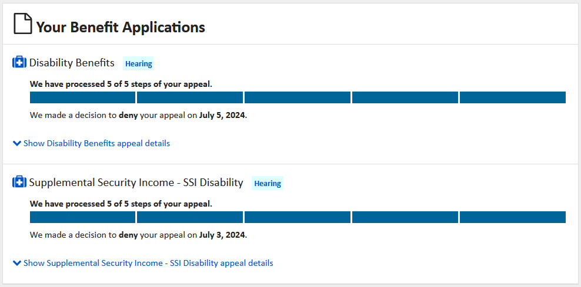This screenshot has height=287, width=581.
Task: Click the Hearing badge next to SSI Disability
Action: coord(268,184)
